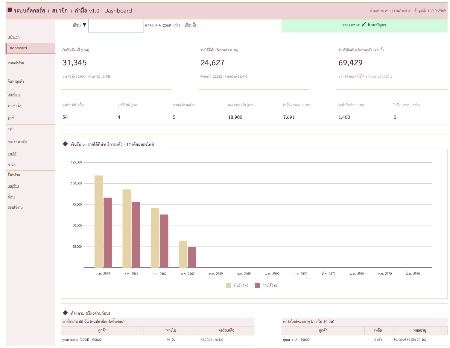The width and height of the screenshot is (450, 348).
Task: Open the เดือน month dropdown arrow
Action: pyautogui.click(x=84, y=25)
